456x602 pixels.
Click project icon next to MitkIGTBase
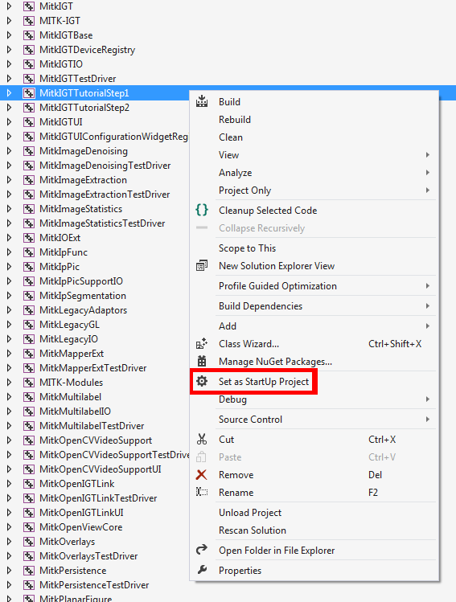tap(28, 35)
